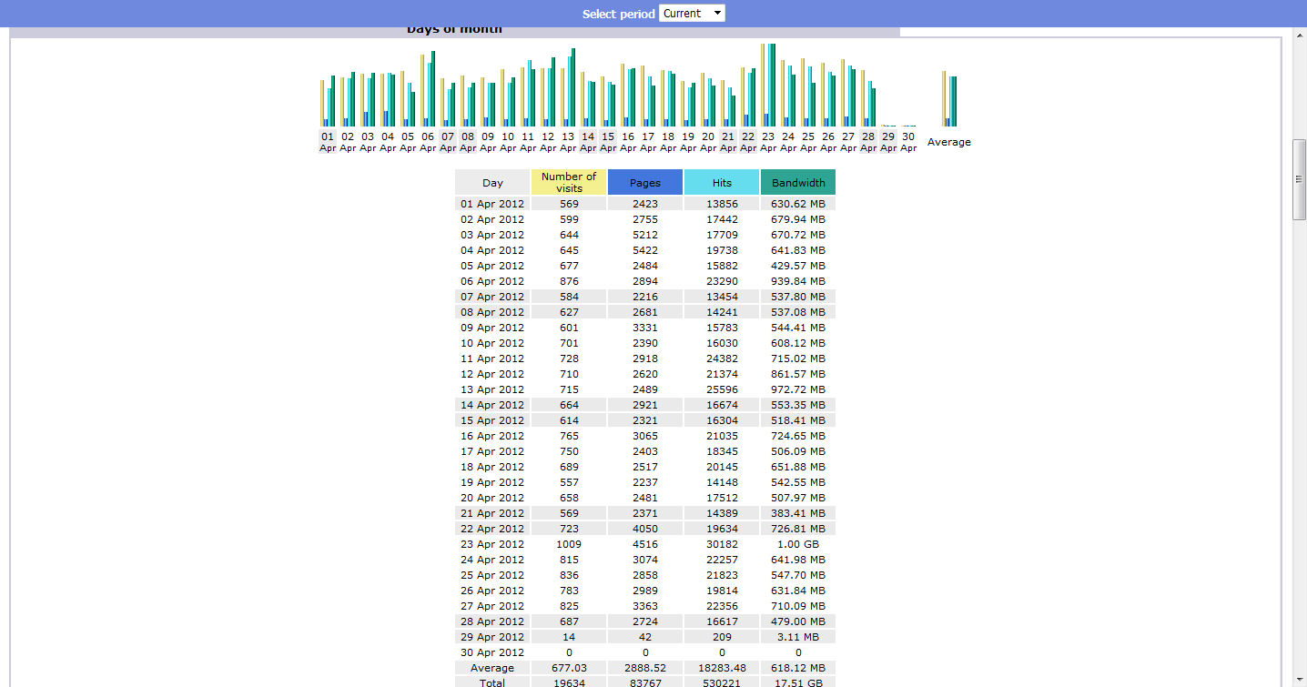Click hits value 30182 for 23 Apr
The width and height of the screenshot is (1307, 687).
[722, 544]
